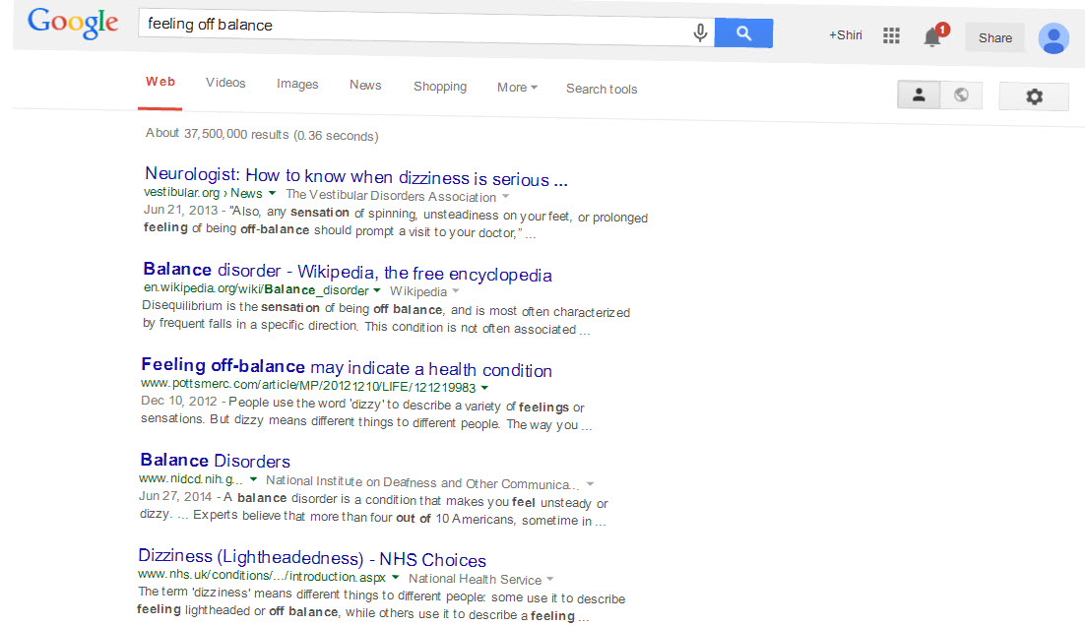Expand arrow after National Institute on Deafness
The width and height of the screenshot is (1085, 627).
(x=590, y=483)
